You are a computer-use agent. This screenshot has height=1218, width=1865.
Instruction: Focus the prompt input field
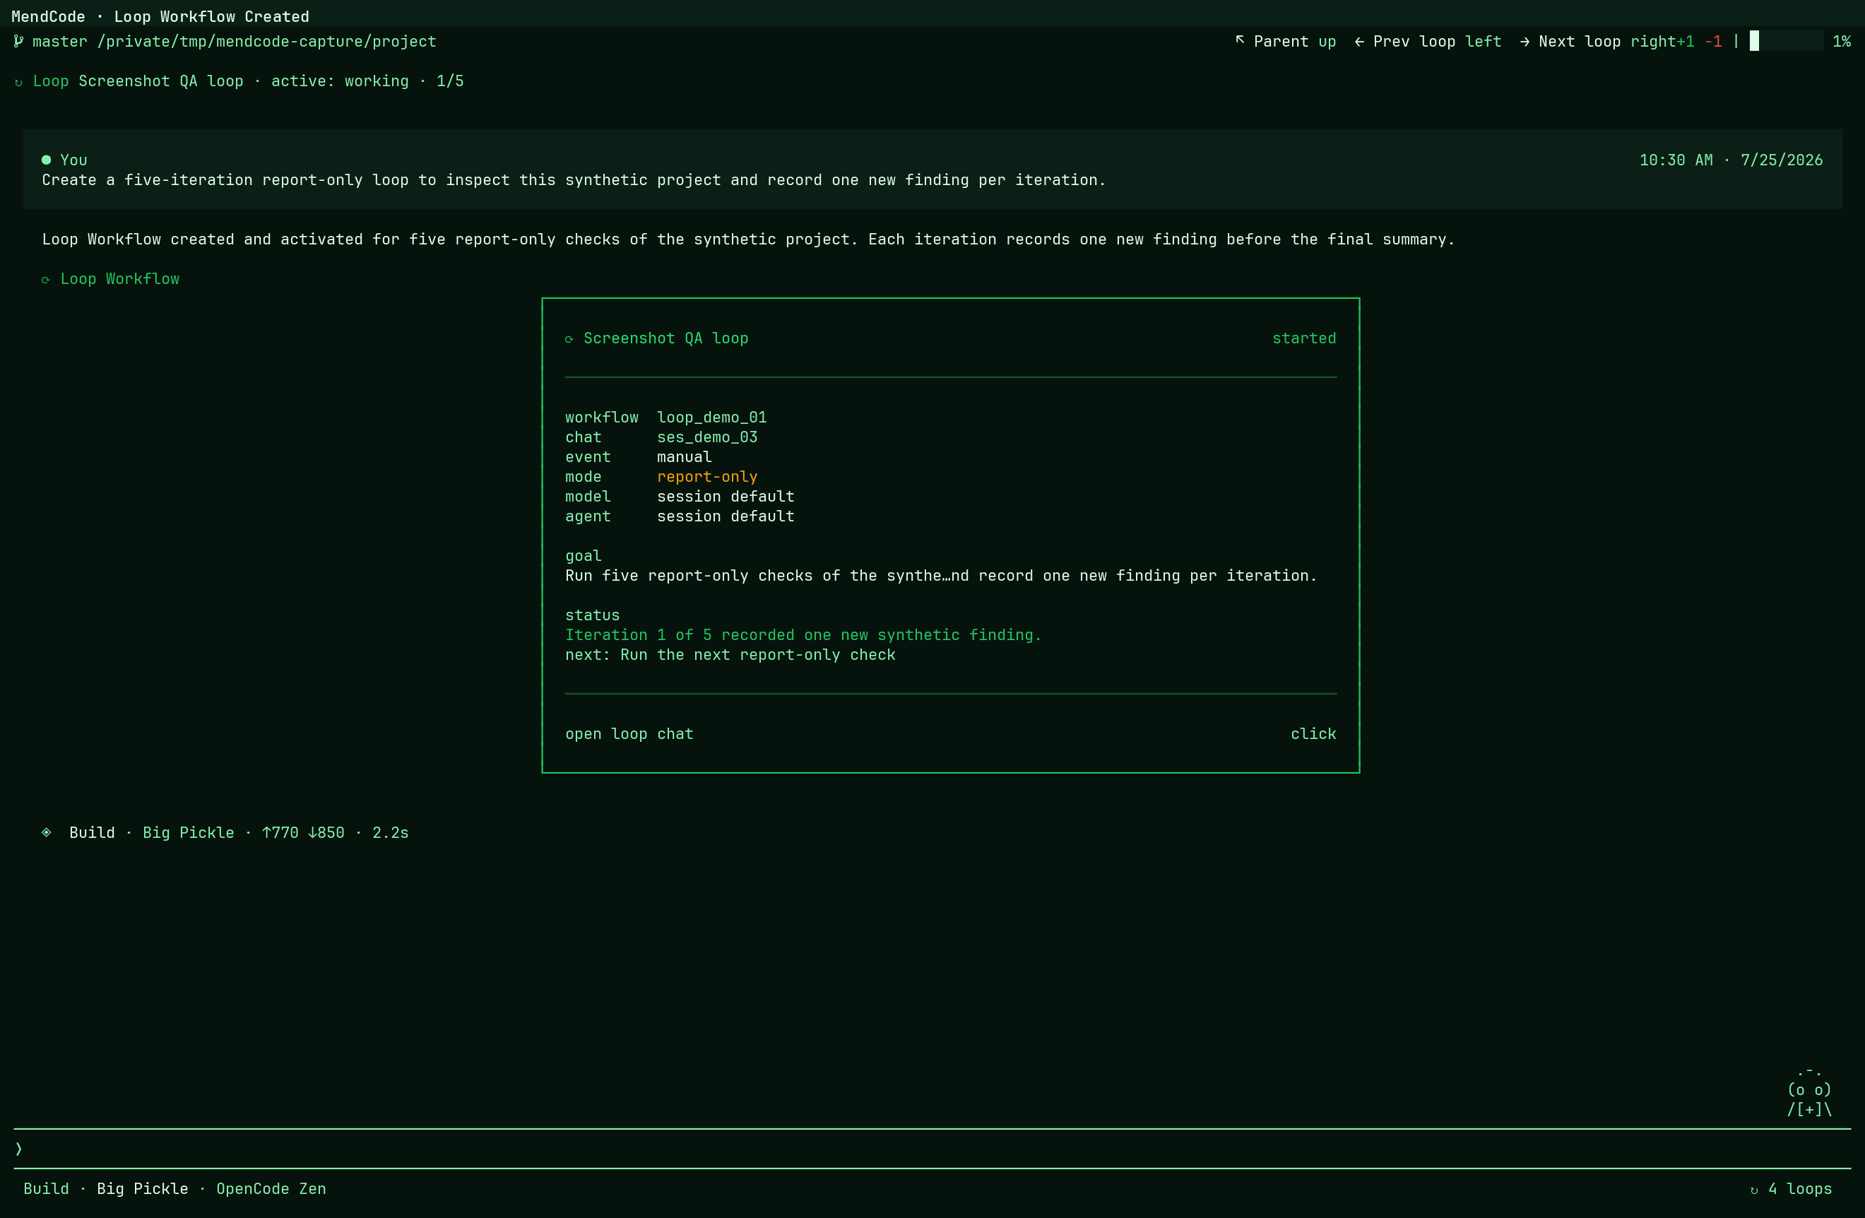point(932,1149)
